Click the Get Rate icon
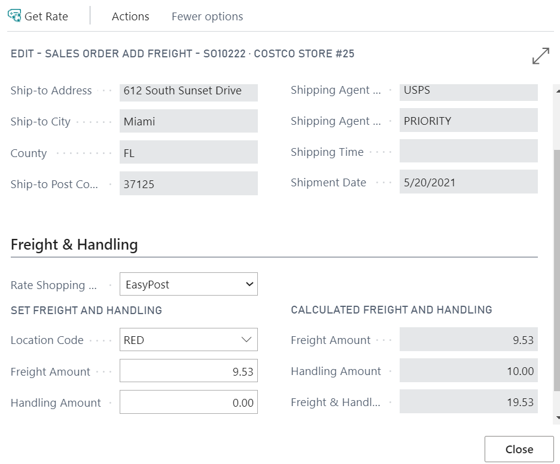The width and height of the screenshot is (560, 464). (x=14, y=16)
